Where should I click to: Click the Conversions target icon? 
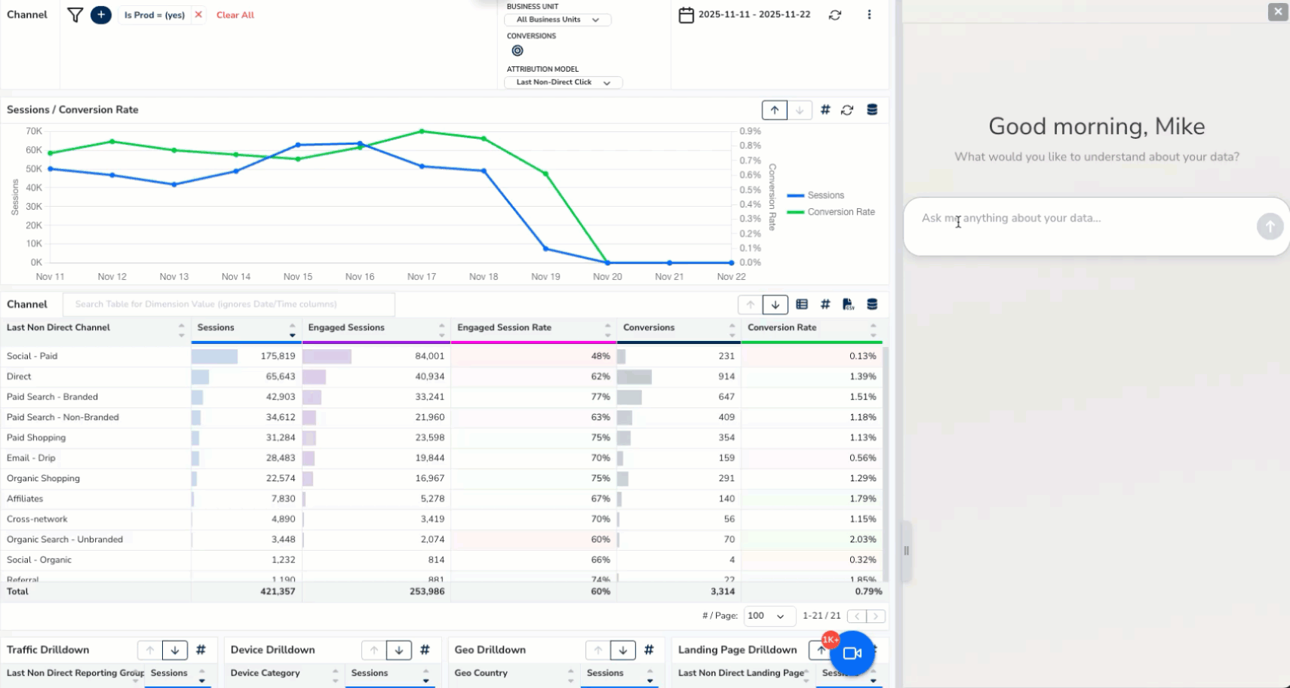(x=517, y=51)
